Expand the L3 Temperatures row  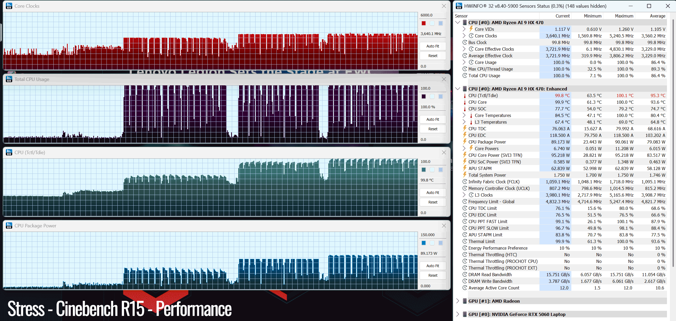pos(464,122)
